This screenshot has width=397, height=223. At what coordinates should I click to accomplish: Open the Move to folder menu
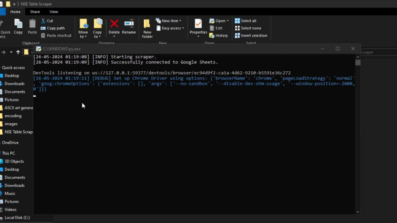(x=83, y=28)
